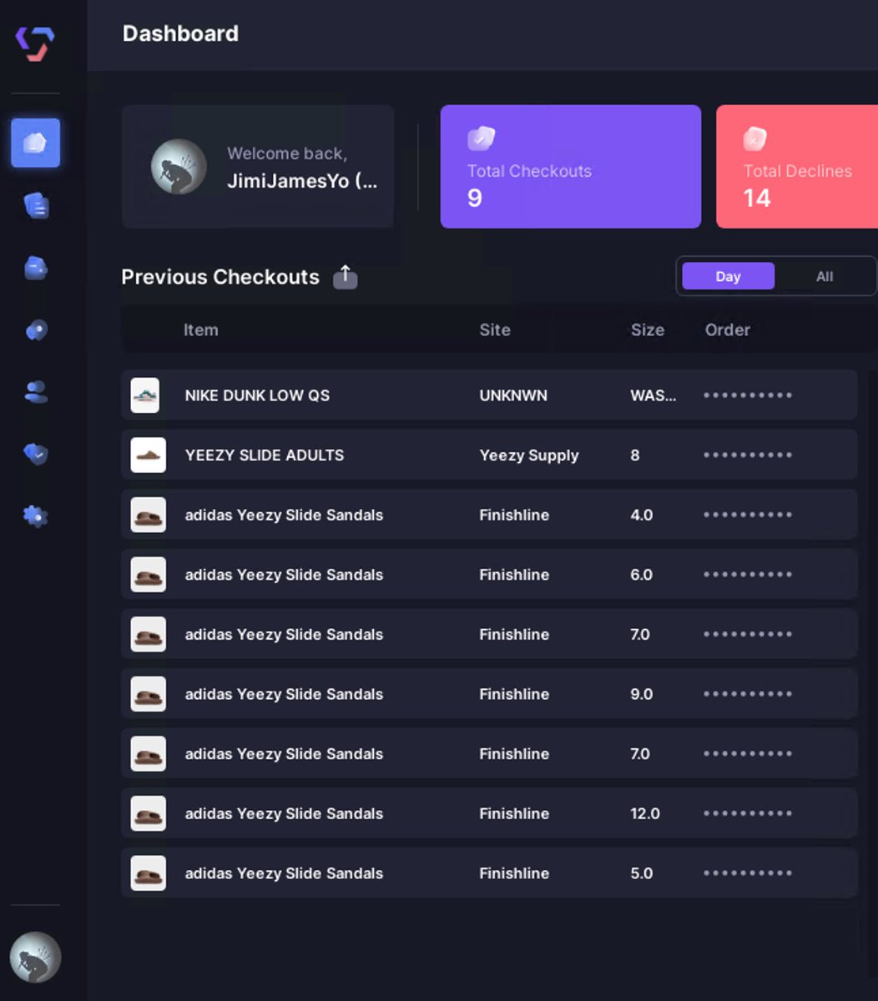Open the wallet profiles icon in sidebar
Image resolution: width=878 pixels, height=1001 pixels.
pyautogui.click(x=36, y=268)
